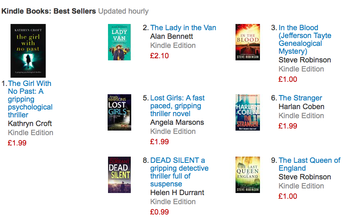Viewport: 351px width, 224px height.
Task: Open The Last Queen of England cover
Action: pos(248,175)
